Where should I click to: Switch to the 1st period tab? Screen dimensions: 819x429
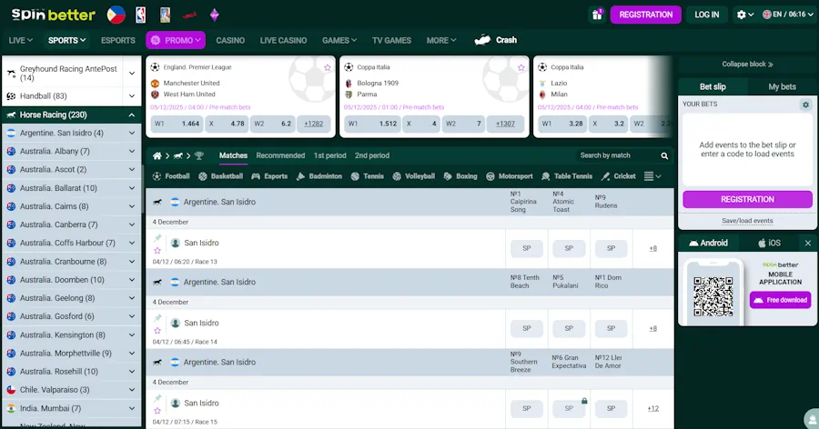coord(329,155)
